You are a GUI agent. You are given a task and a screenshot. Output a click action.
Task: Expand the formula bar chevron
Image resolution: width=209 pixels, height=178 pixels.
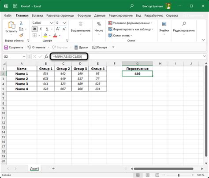pos(205,56)
